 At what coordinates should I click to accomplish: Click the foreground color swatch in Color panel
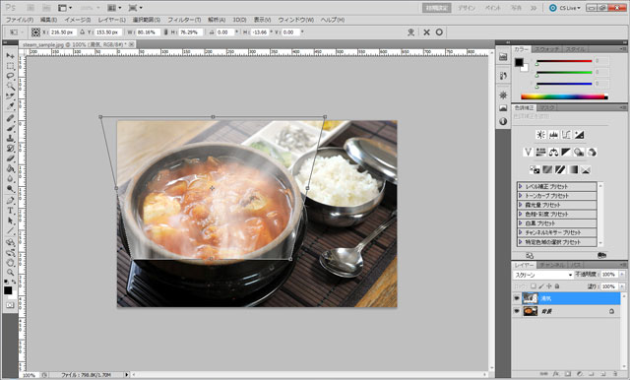point(519,62)
